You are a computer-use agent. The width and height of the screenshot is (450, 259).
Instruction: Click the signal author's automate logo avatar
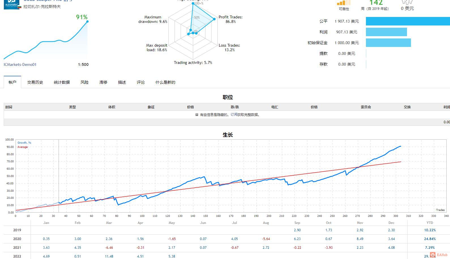pos(12,5)
